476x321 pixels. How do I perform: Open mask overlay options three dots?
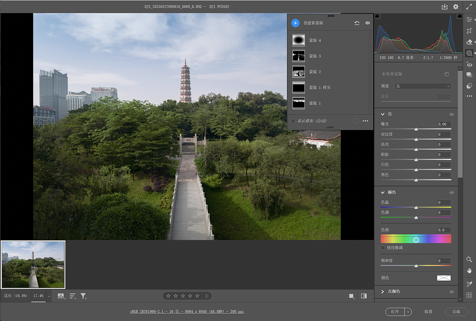pos(366,121)
